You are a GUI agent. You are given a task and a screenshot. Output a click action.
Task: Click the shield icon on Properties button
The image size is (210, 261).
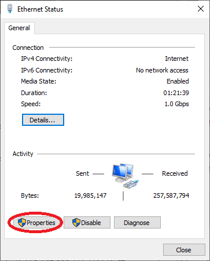coord(22,223)
